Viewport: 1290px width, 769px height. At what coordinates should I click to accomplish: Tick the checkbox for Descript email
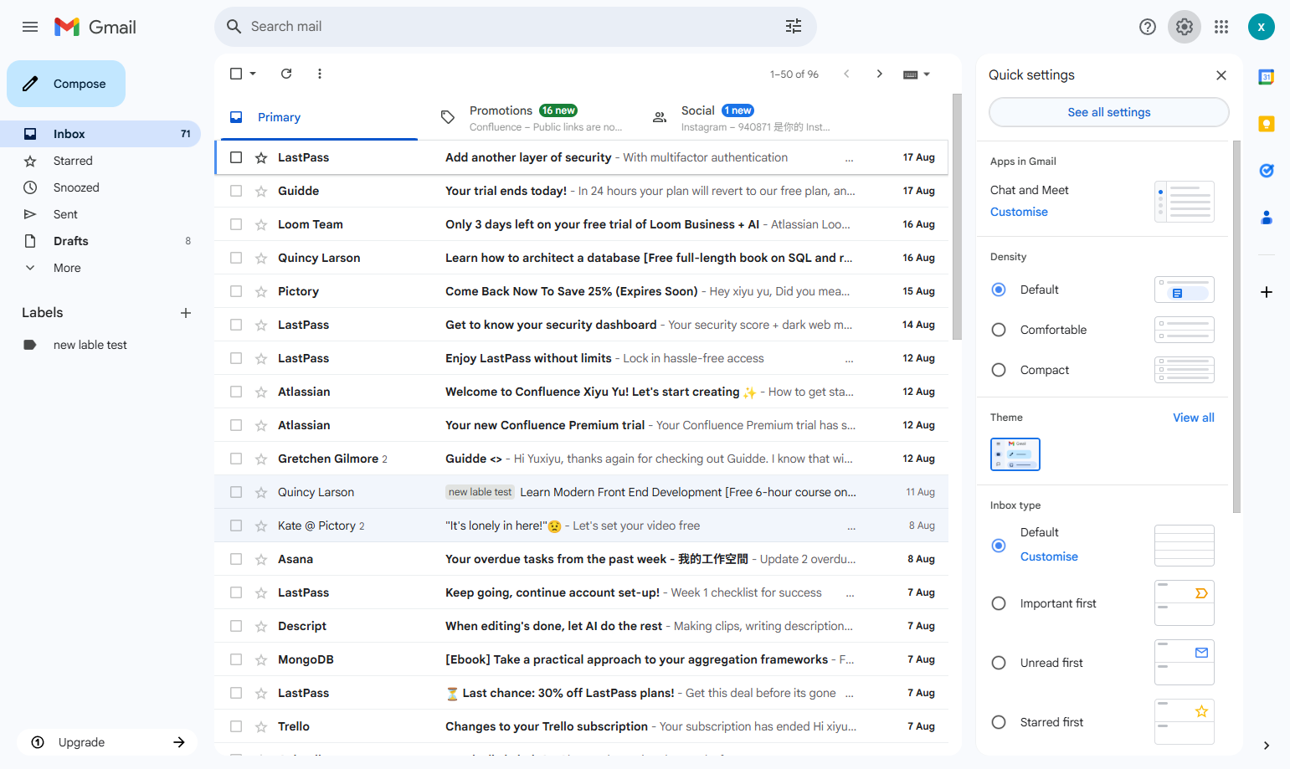(236, 626)
